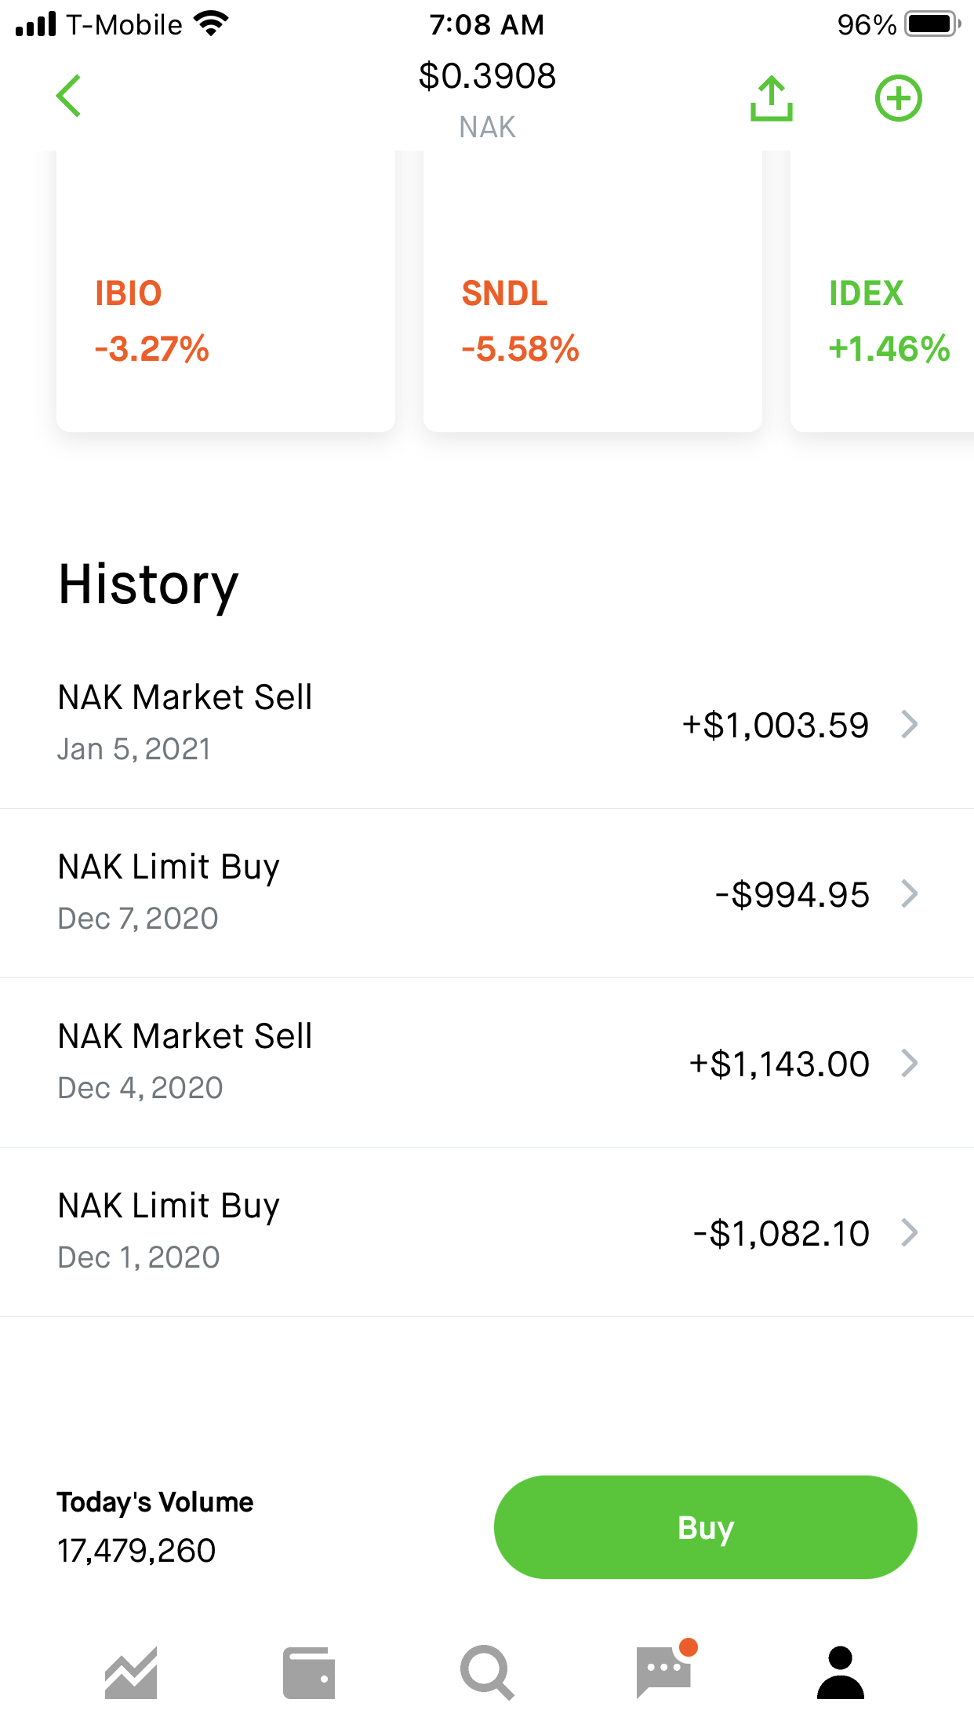This screenshot has width=974, height=1732.
Task: Expand the Dec 1, 2020 buy chevron
Action: [910, 1232]
